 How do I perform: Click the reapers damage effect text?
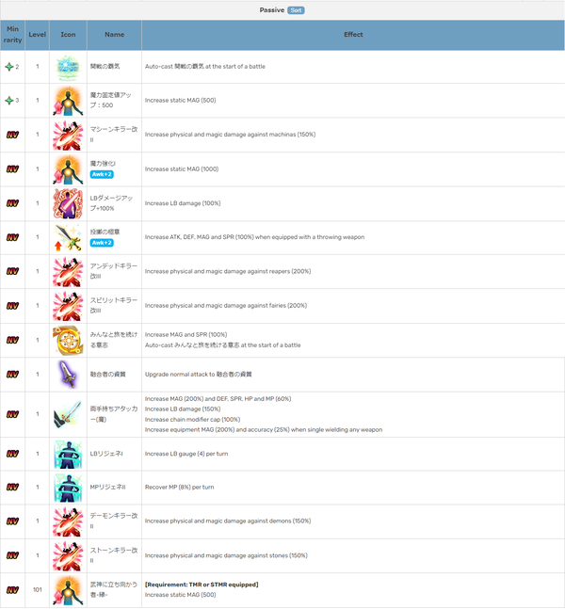(x=228, y=271)
